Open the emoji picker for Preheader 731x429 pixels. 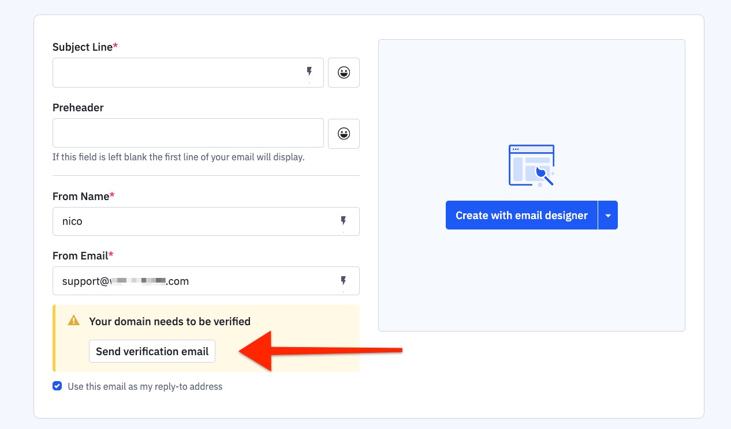(344, 133)
